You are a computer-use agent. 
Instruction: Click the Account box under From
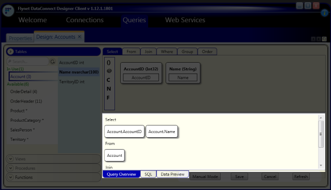[x=114, y=155]
